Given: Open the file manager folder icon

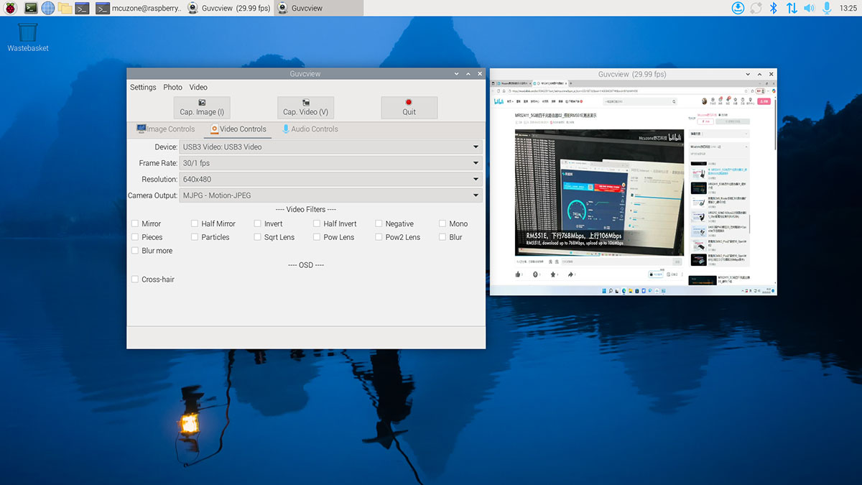Looking at the screenshot, I should point(65,8).
